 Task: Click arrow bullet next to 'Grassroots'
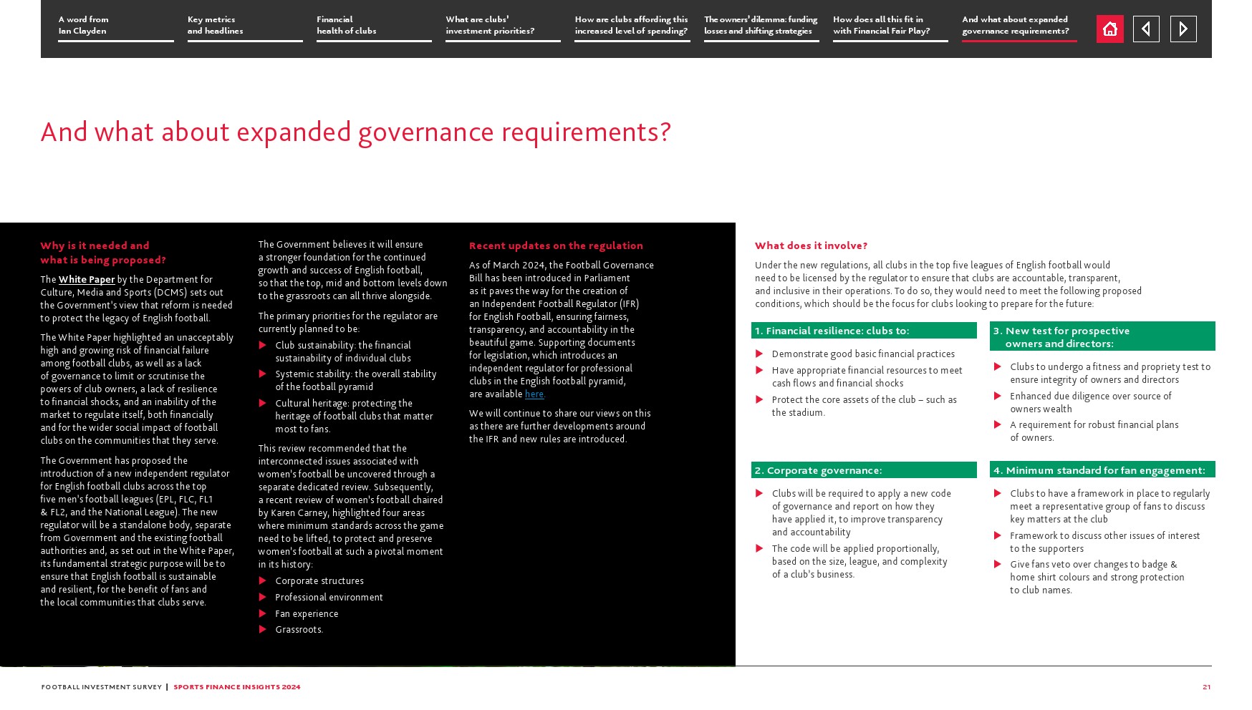pyautogui.click(x=262, y=630)
